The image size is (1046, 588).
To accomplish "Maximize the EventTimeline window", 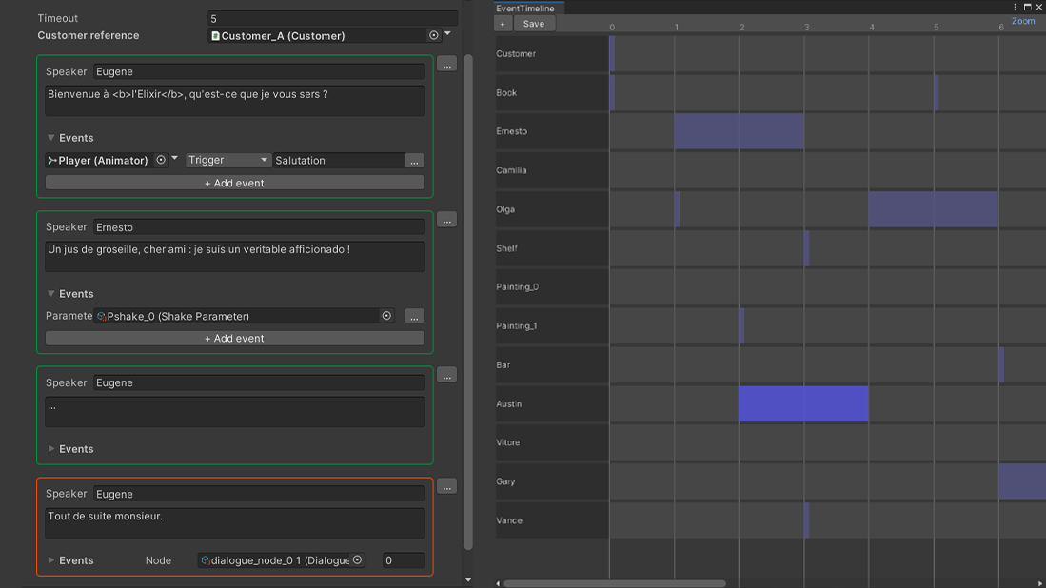I will (x=1027, y=8).
